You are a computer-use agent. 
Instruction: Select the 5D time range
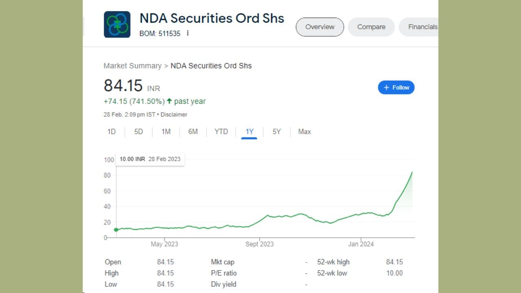pyautogui.click(x=138, y=131)
